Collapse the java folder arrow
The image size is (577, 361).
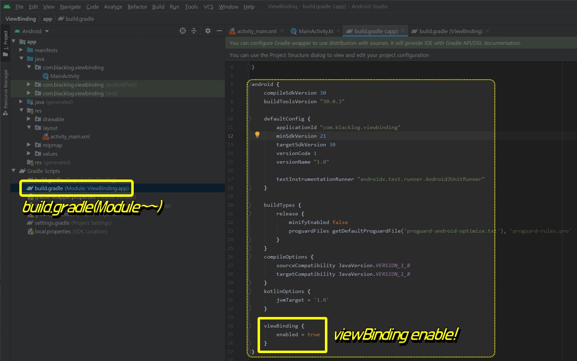21,59
